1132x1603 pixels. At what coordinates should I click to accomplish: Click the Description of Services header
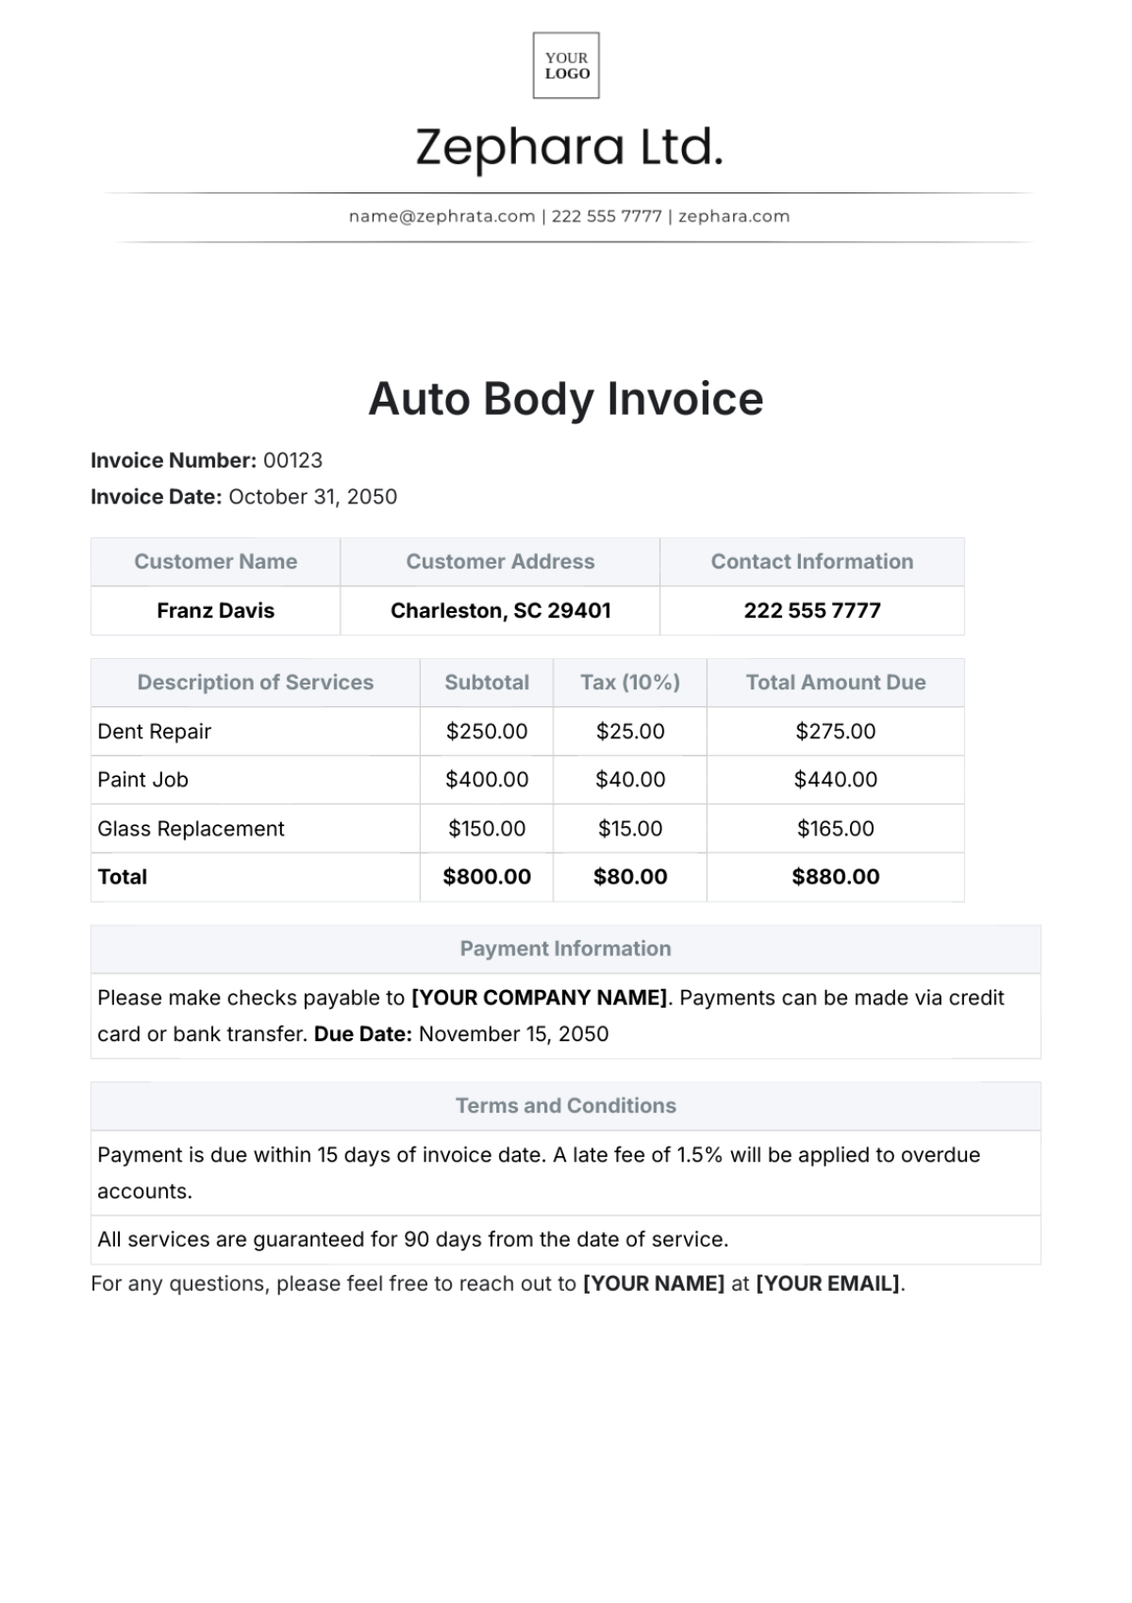[256, 683]
